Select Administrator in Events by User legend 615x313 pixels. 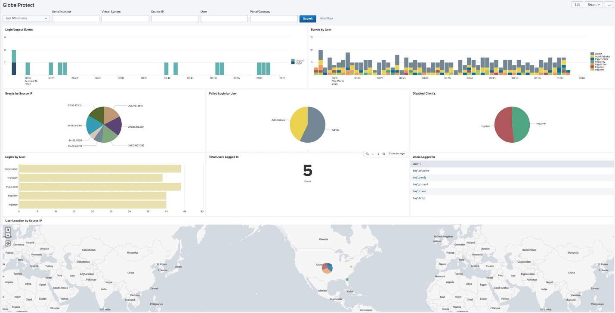point(600,56)
